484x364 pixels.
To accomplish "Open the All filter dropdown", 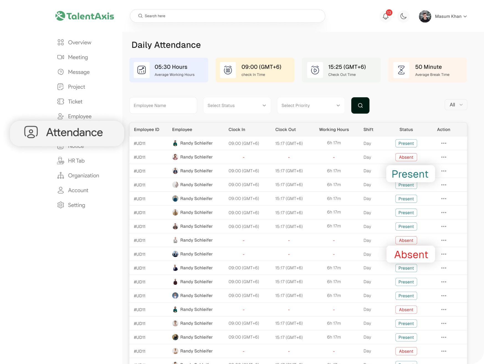I will (456, 105).
